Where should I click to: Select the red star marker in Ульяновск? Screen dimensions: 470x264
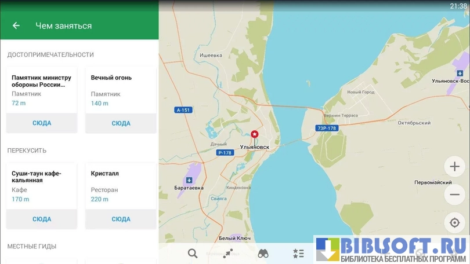click(254, 134)
